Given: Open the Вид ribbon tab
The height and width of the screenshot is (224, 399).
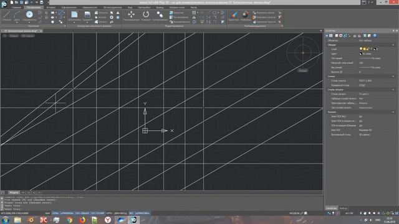Looking at the screenshot, I should point(130,7).
